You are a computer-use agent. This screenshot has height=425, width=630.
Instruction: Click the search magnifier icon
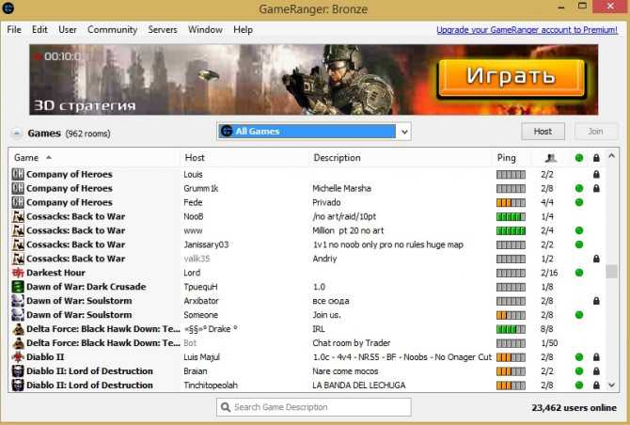click(226, 407)
